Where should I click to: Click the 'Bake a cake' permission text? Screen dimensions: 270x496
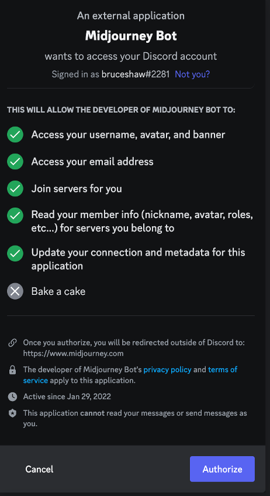tap(58, 291)
